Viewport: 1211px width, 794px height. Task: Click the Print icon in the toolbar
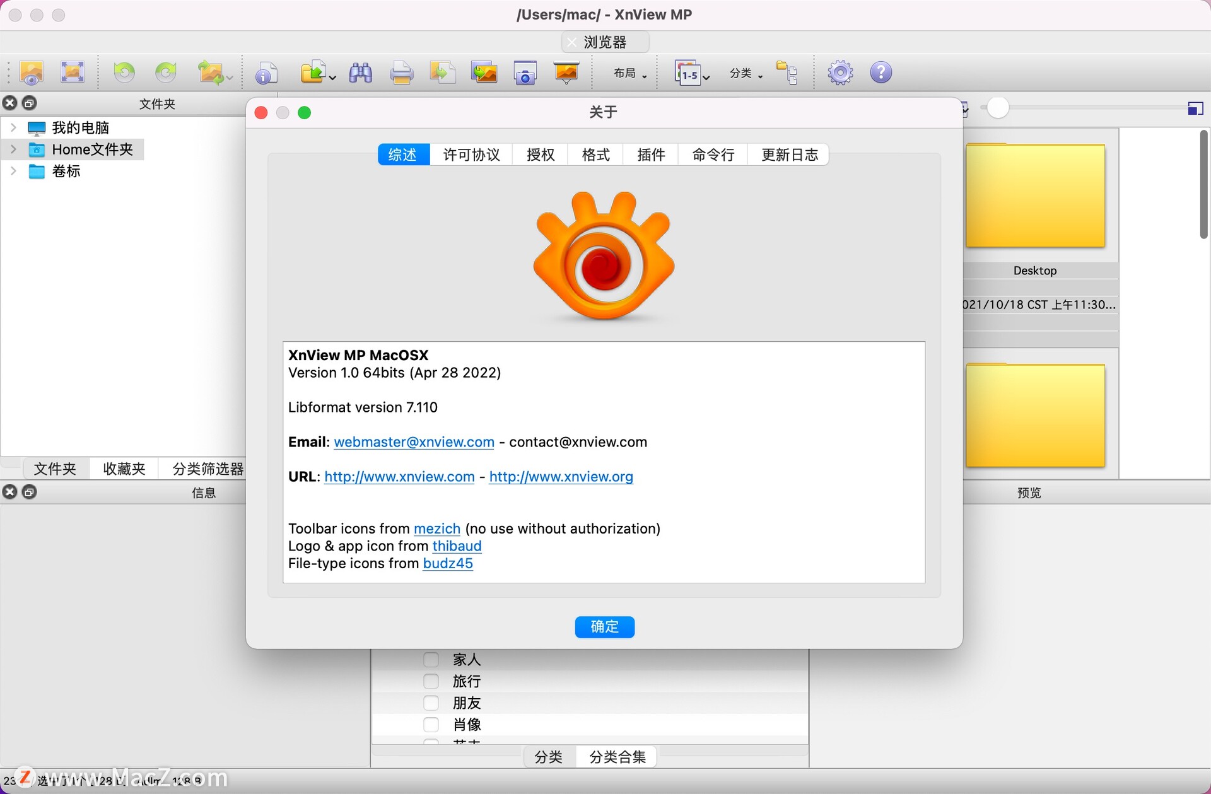click(401, 72)
